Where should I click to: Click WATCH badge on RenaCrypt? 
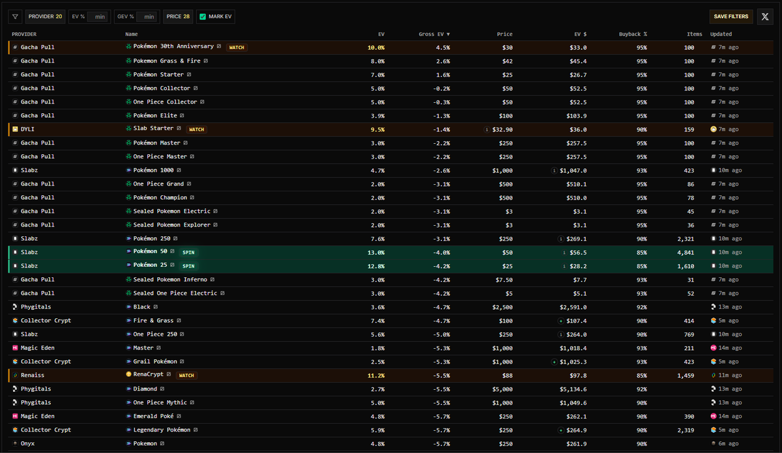186,375
